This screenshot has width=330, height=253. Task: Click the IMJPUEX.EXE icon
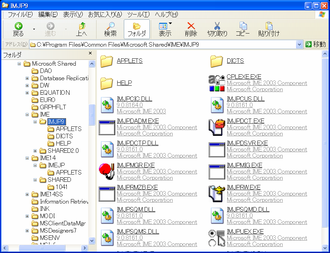click(x=217, y=238)
